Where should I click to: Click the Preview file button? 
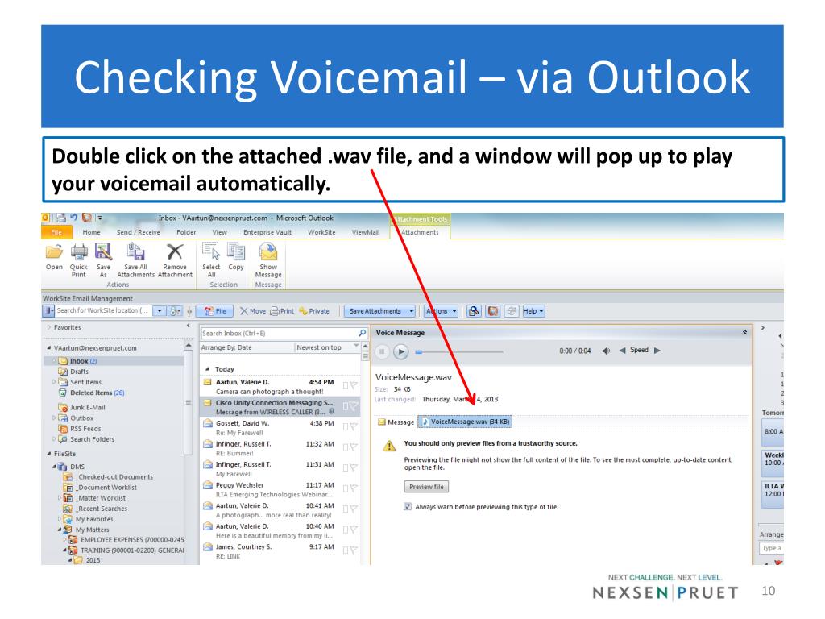click(426, 487)
